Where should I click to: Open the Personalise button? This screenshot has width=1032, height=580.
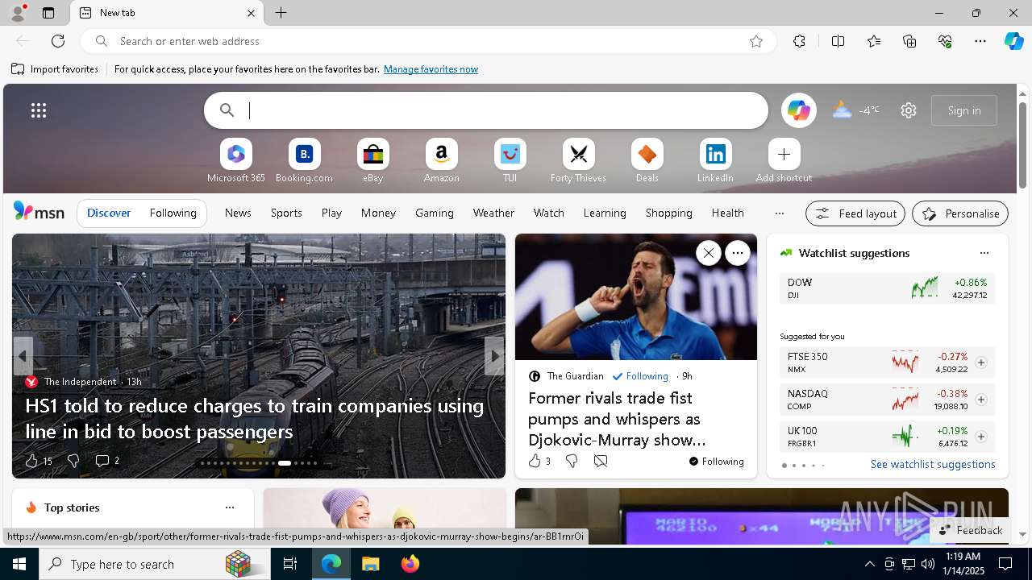[960, 213]
